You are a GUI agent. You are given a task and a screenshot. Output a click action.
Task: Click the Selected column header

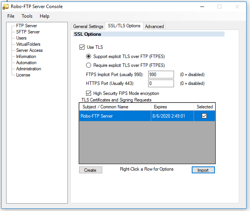click(x=204, y=107)
